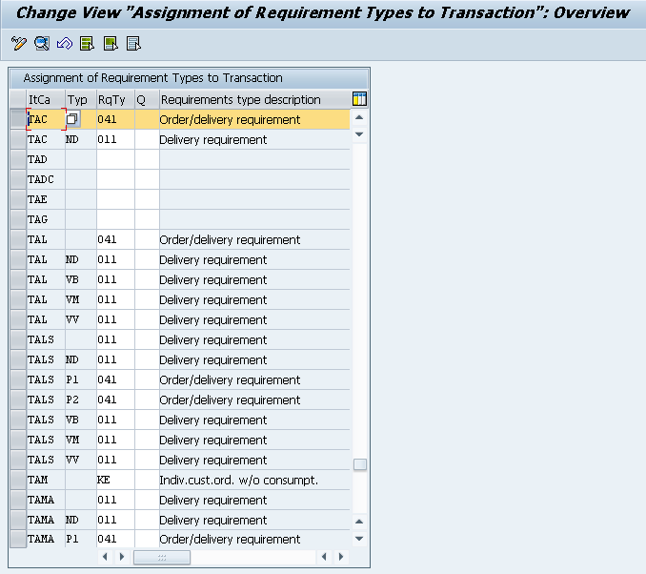
Task: Click the empty Q field in TAG row
Action: (147, 219)
